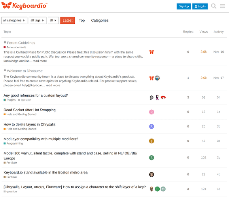Open the Model 100 walnut for sale topic
Screen dimensions: 229x198
[x=70, y=156]
